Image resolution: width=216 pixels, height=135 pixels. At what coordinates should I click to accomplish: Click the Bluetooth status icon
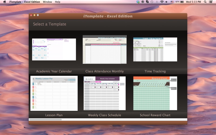click(157, 2)
